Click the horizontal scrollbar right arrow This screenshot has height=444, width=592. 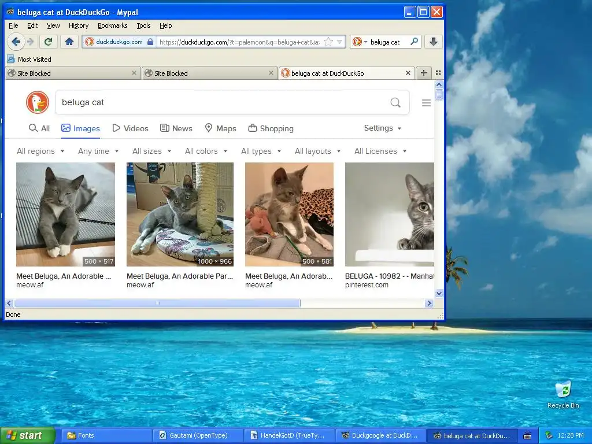pyautogui.click(x=429, y=303)
